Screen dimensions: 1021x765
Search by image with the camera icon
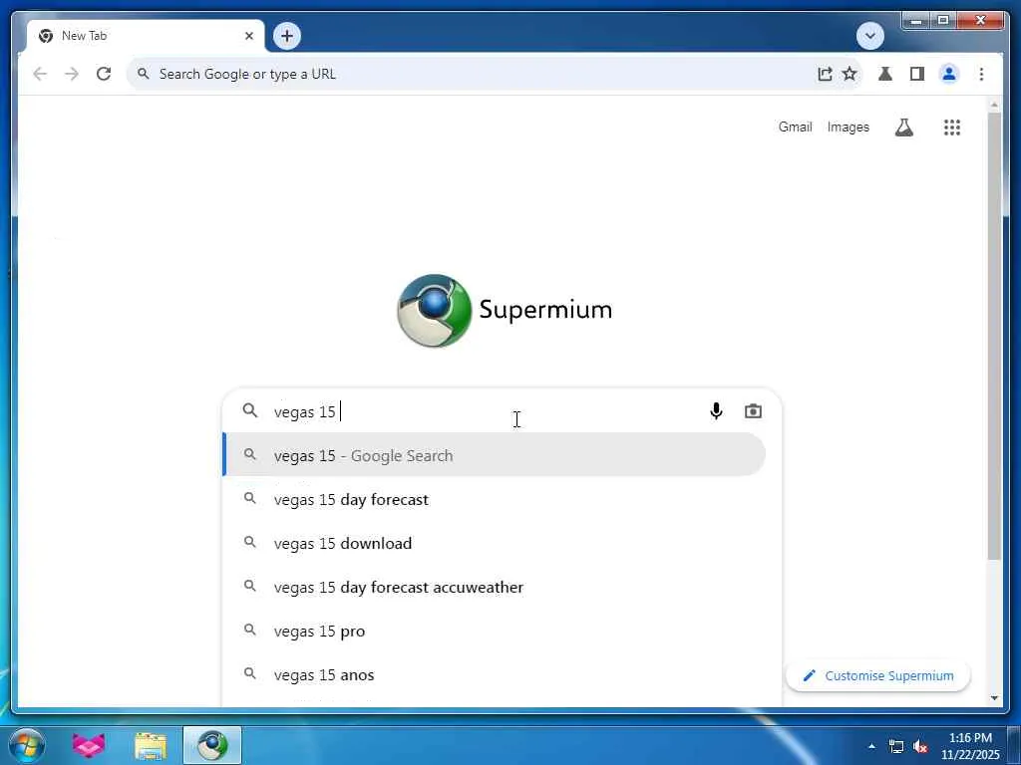[x=753, y=411]
